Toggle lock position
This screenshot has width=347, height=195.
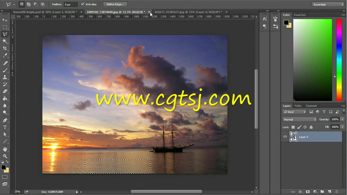point(305,127)
